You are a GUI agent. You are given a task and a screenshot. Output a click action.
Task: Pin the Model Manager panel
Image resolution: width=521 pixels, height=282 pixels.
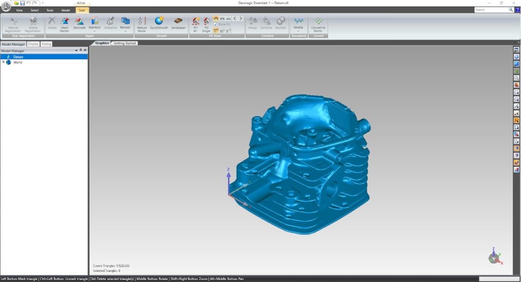coord(80,50)
